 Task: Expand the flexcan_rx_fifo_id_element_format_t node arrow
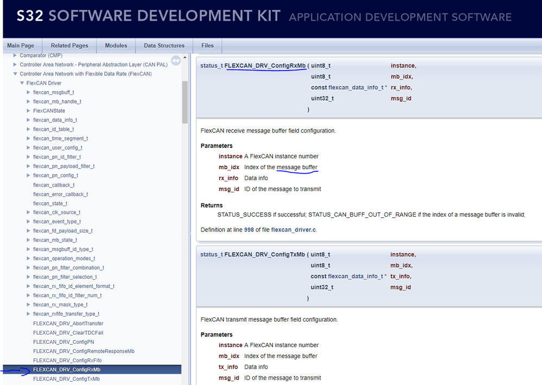click(28, 286)
